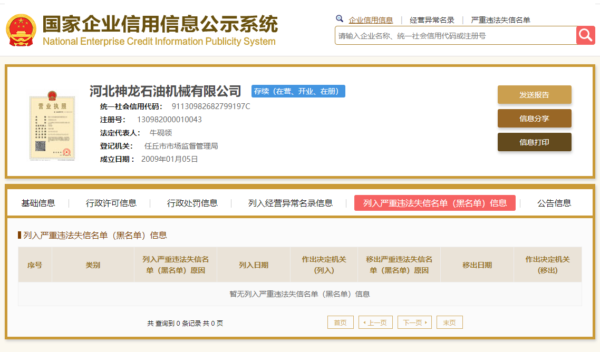Click the 序号 column header
The image size is (600, 352).
coord(35,265)
